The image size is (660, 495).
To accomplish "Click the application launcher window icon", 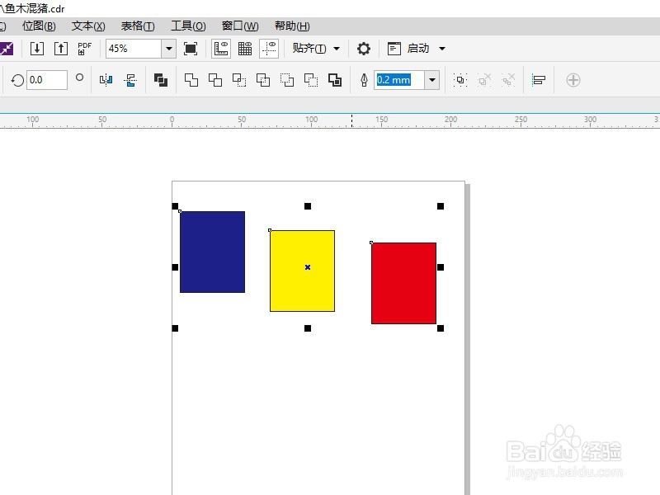I will coord(394,49).
